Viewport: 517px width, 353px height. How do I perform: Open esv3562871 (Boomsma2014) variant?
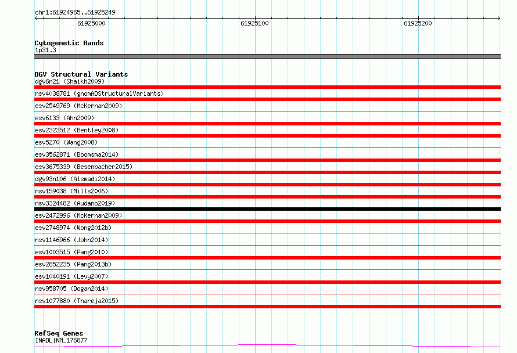[77, 154]
